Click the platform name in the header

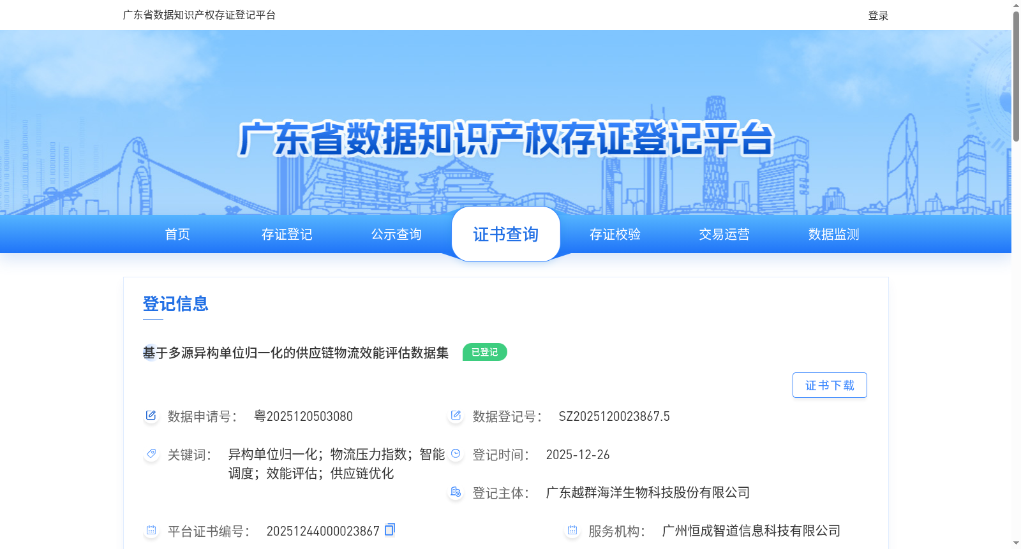(199, 15)
